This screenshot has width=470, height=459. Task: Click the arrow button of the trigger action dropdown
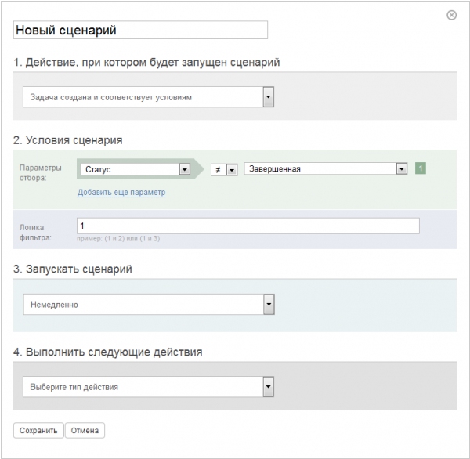pos(268,97)
